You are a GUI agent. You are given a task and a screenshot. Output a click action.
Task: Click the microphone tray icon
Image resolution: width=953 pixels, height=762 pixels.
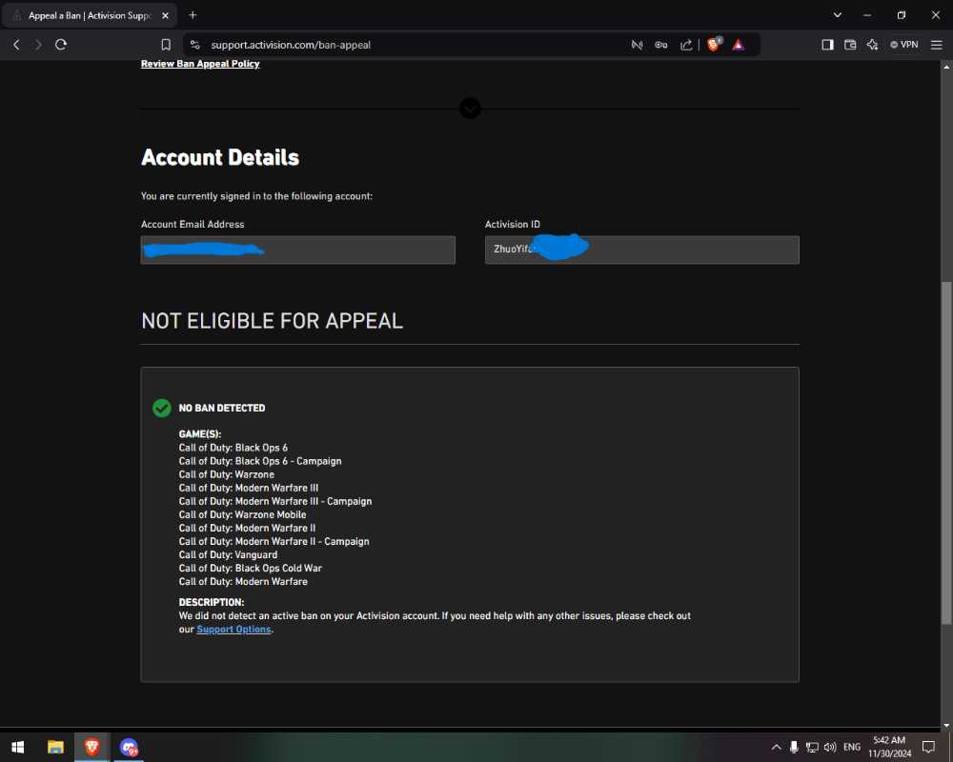pyautogui.click(x=794, y=747)
